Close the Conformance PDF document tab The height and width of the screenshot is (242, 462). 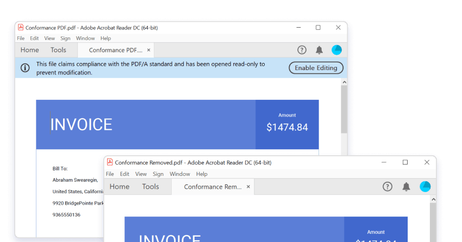click(148, 50)
